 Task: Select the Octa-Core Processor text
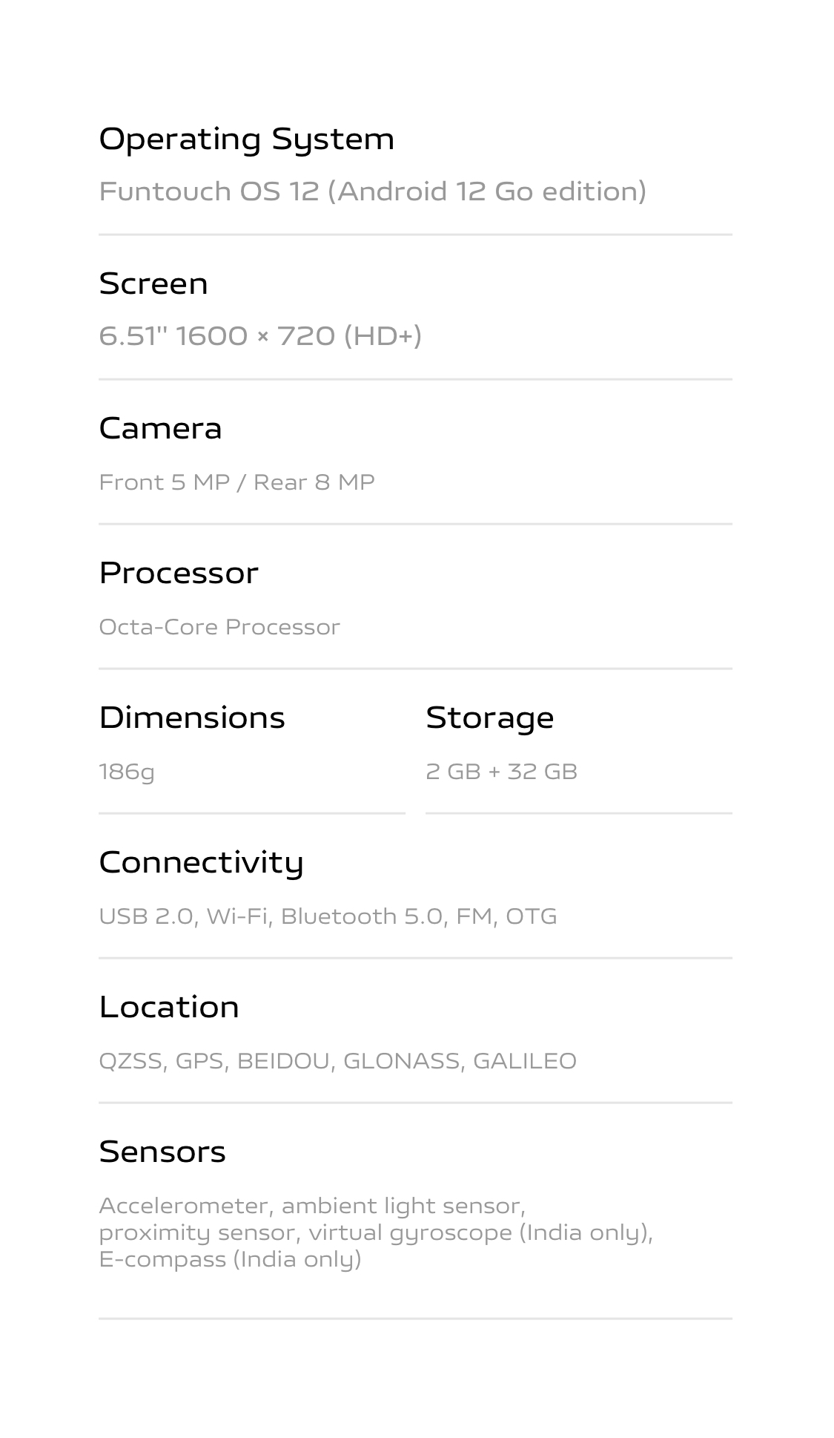click(x=219, y=627)
